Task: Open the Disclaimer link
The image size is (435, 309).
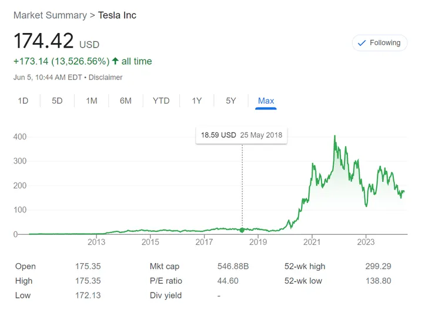Action: pos(106,77)
